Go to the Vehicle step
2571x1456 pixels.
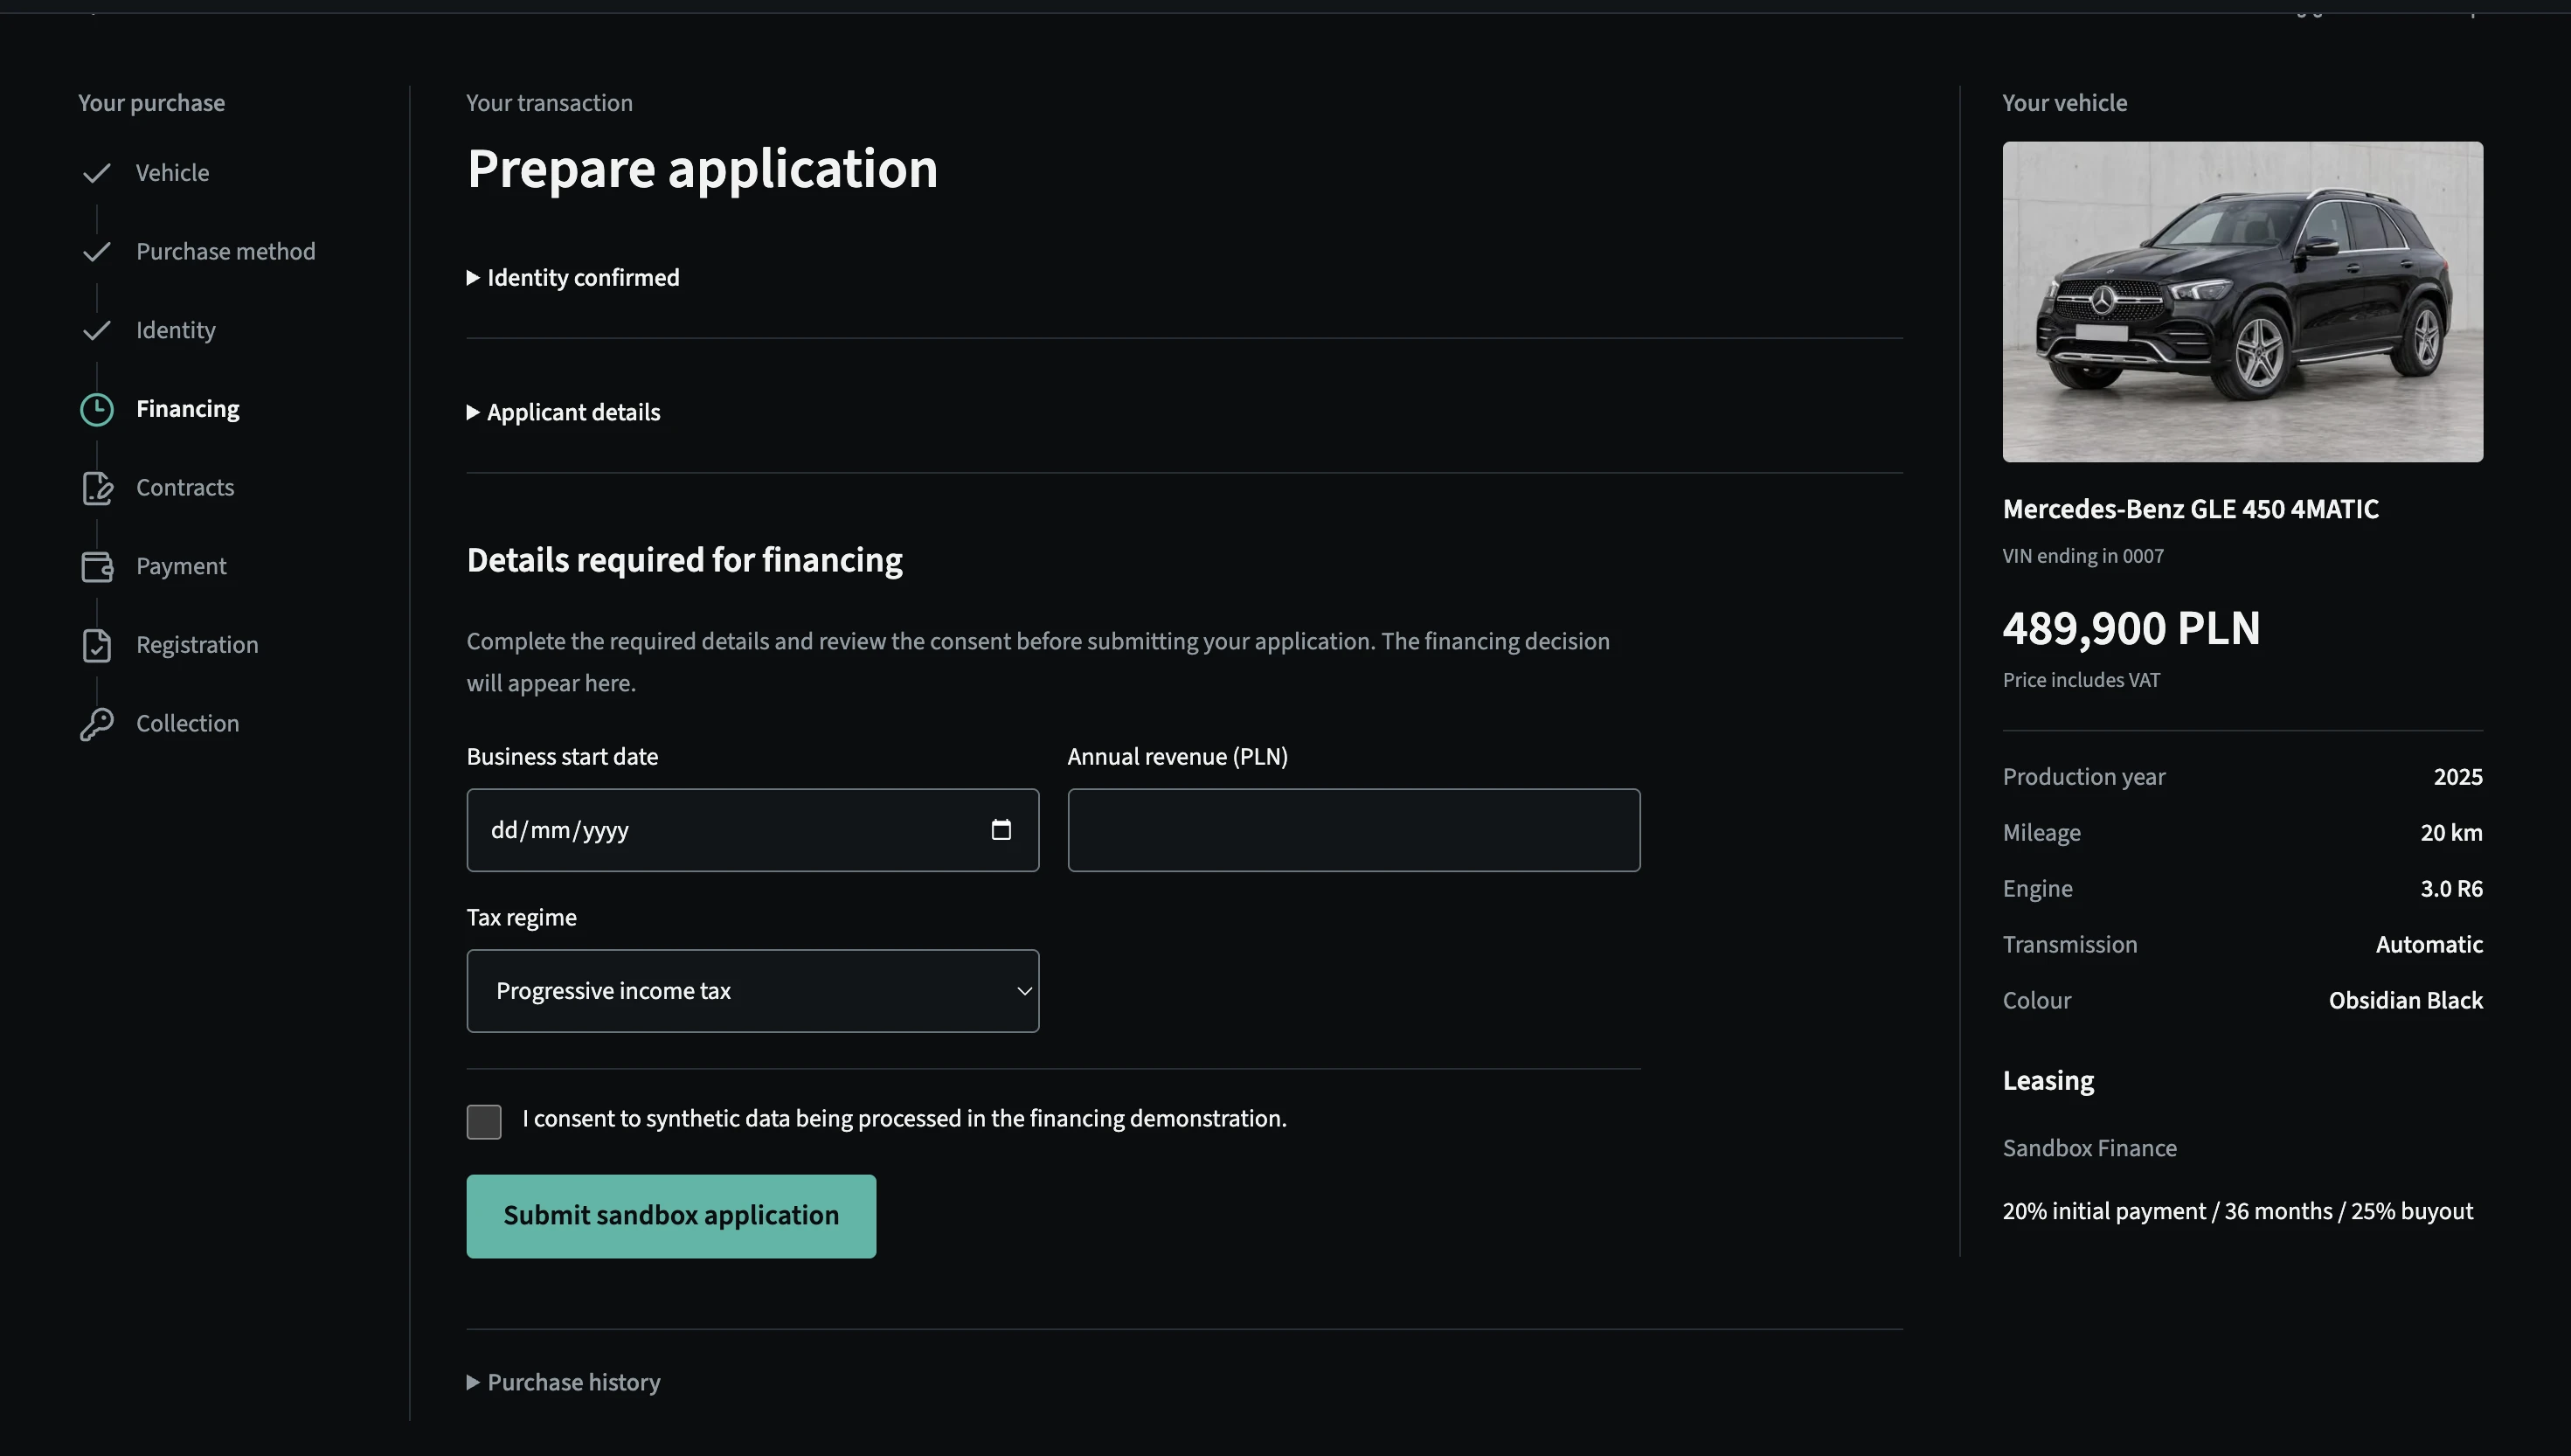(x=172, y=173)
